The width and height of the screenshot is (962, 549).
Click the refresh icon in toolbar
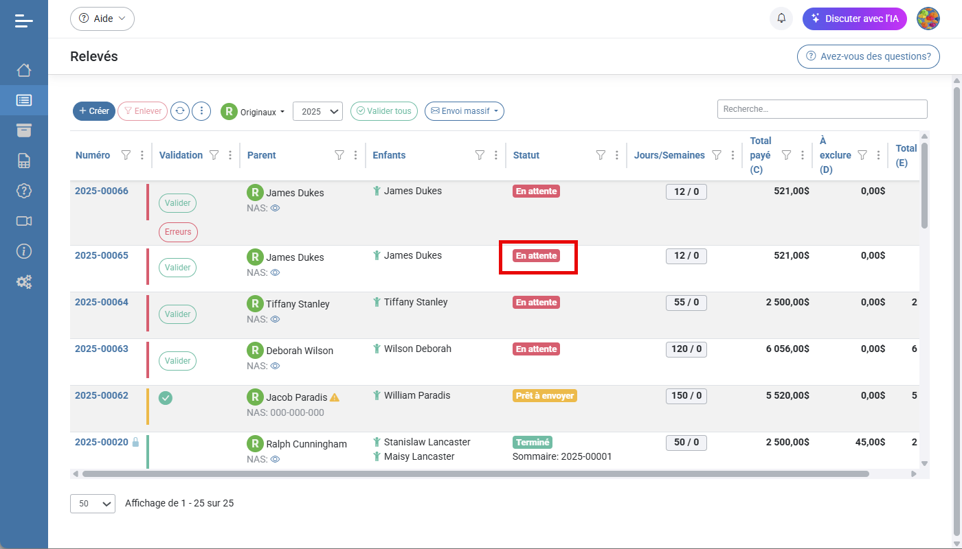click(x=180, y=111)
